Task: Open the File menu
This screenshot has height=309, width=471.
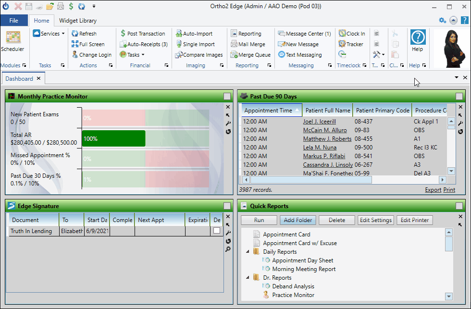Action: [13, 21]
